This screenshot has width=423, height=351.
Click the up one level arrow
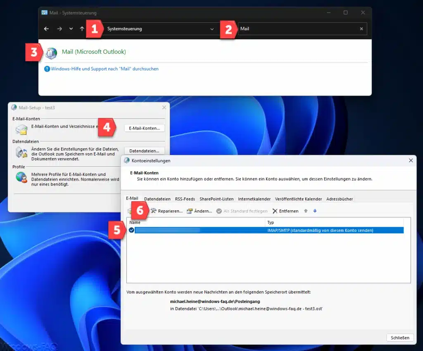pyautogui.click(x=82, y=29)
